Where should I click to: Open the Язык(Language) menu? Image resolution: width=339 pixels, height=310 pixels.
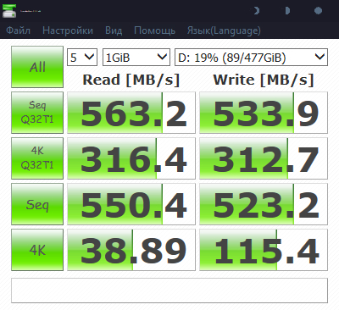pyautogui.click(x=224, y=30)
